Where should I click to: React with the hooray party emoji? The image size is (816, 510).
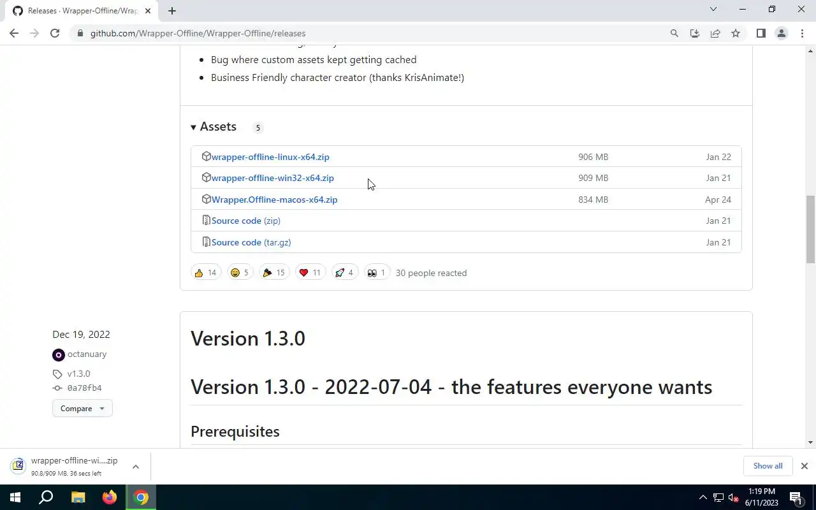[x=274, y=273]
